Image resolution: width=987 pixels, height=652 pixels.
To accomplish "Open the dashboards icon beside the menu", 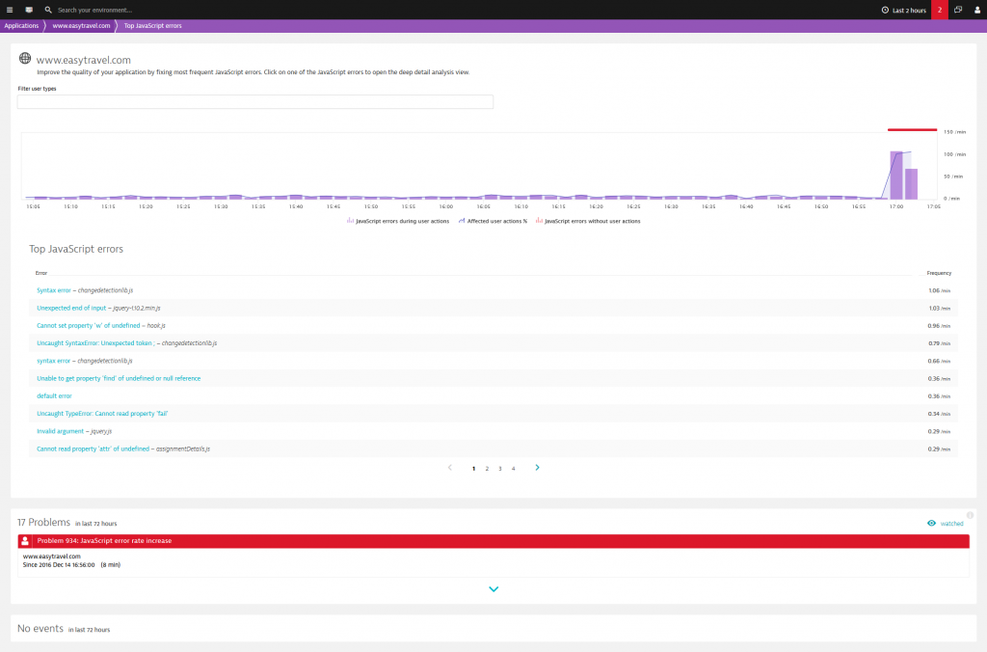I will (27, 10).
